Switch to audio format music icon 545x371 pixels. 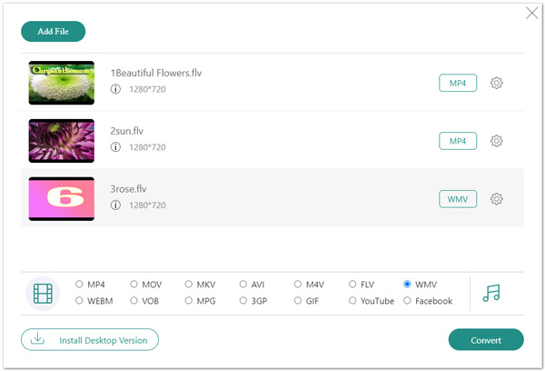(x=491, y=293)
